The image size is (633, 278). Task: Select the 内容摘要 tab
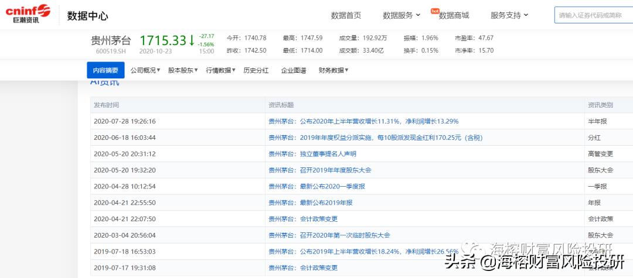(105, 70)
